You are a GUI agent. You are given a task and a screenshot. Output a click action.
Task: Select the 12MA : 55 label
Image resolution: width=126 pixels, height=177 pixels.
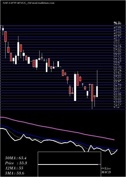[x=14, y=168]
